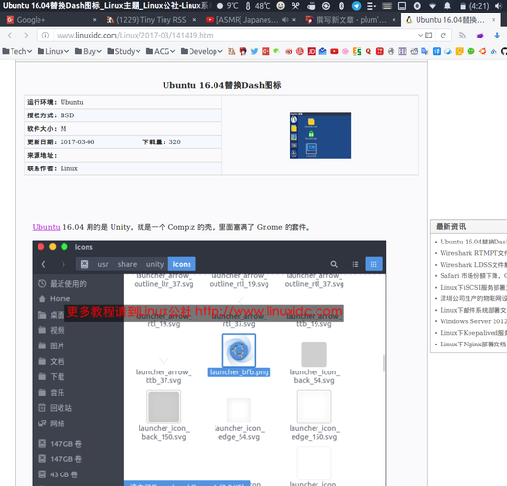Open the Twitter bookmark icon
This screenshot has height=486, width=507.
255,51
